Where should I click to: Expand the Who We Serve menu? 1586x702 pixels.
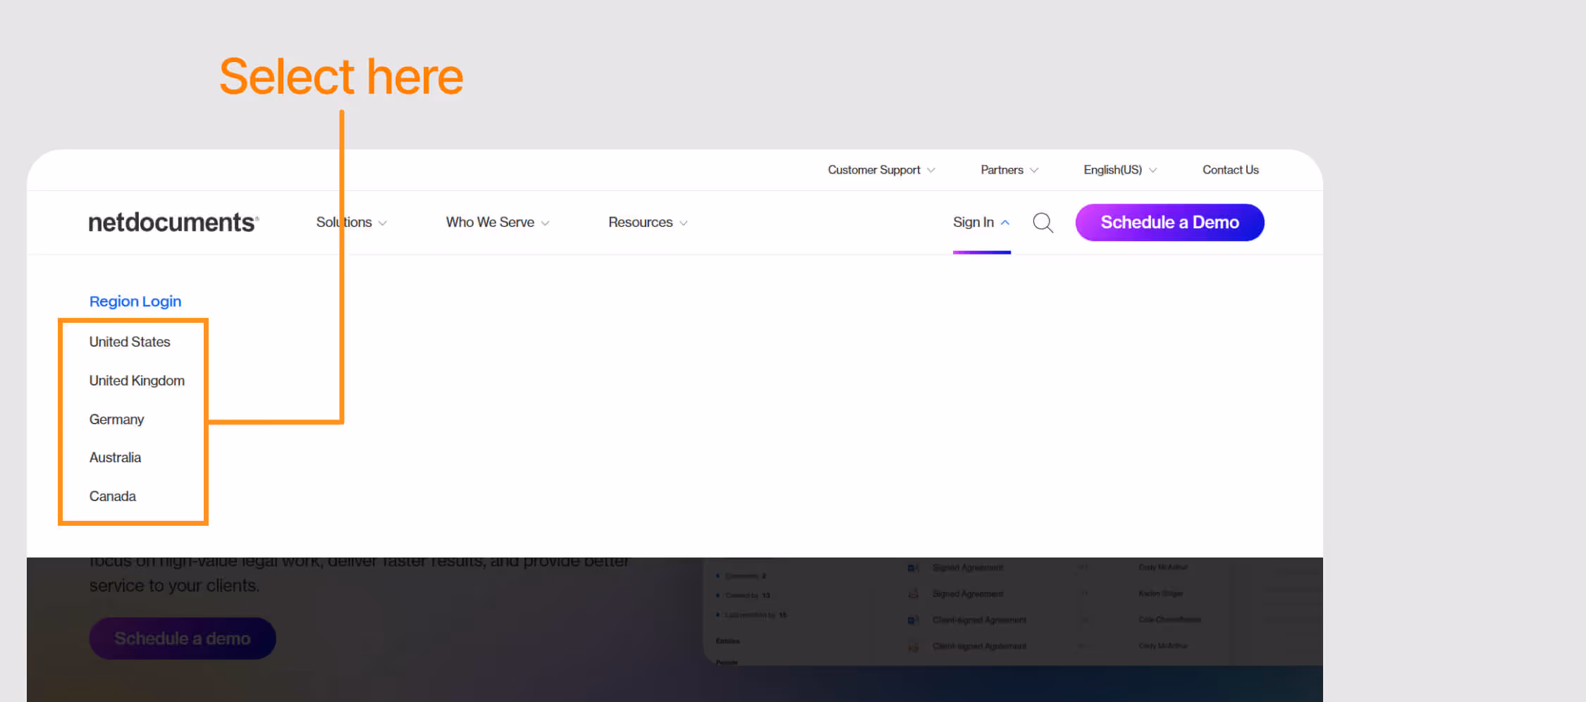pos(498,222)
